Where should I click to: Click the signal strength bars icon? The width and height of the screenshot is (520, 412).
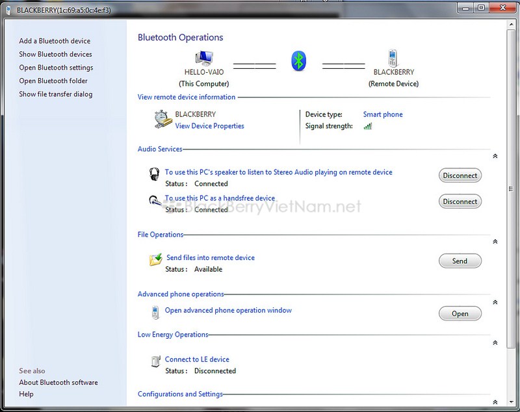(368, 126)
